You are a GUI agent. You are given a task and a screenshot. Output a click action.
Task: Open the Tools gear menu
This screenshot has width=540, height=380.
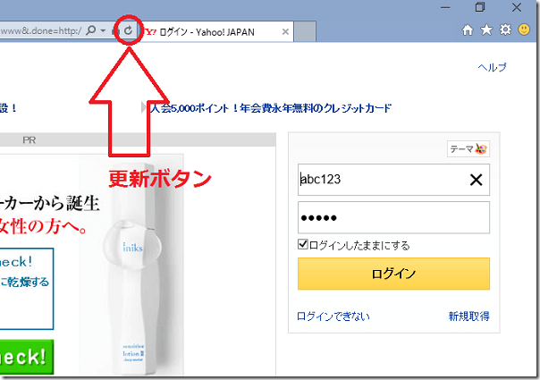[x=505, y=31]
